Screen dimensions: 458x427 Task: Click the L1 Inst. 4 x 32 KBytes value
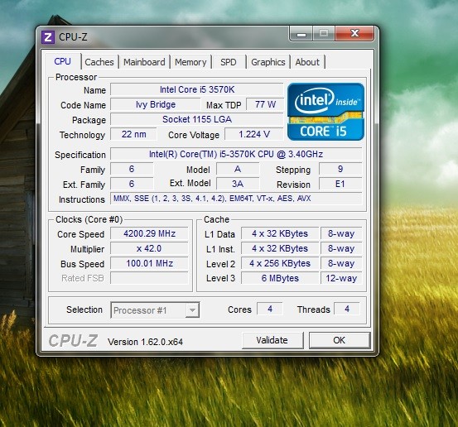point(280,249)
